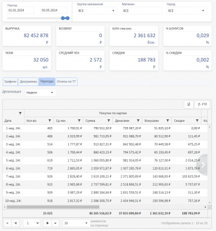This screenshot has height=231, width=216.
Task: Click the period end date field 05.05.2024
Action: [54, 10]
